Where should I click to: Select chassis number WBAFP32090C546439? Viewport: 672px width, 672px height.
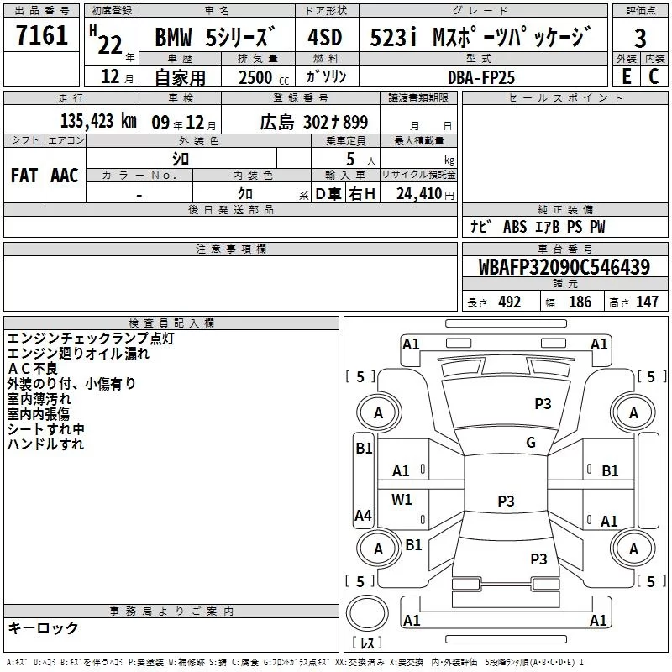tap(564, 267)
